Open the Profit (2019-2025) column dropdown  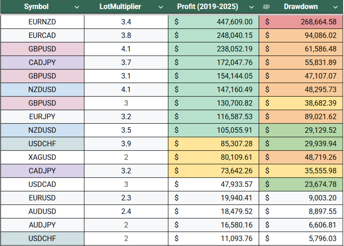click(x=252, y=7)
